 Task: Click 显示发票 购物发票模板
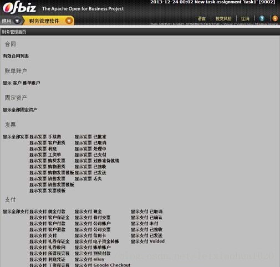52,173
